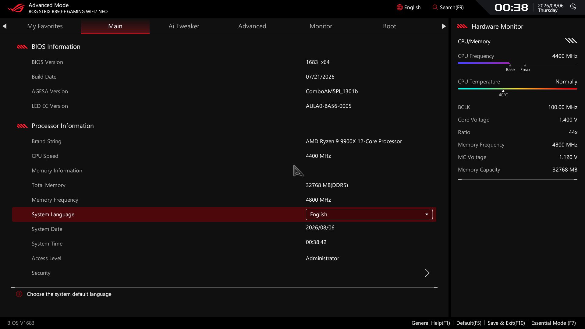
Task: Switch to the Monitor tab
Action: point(321,26)
